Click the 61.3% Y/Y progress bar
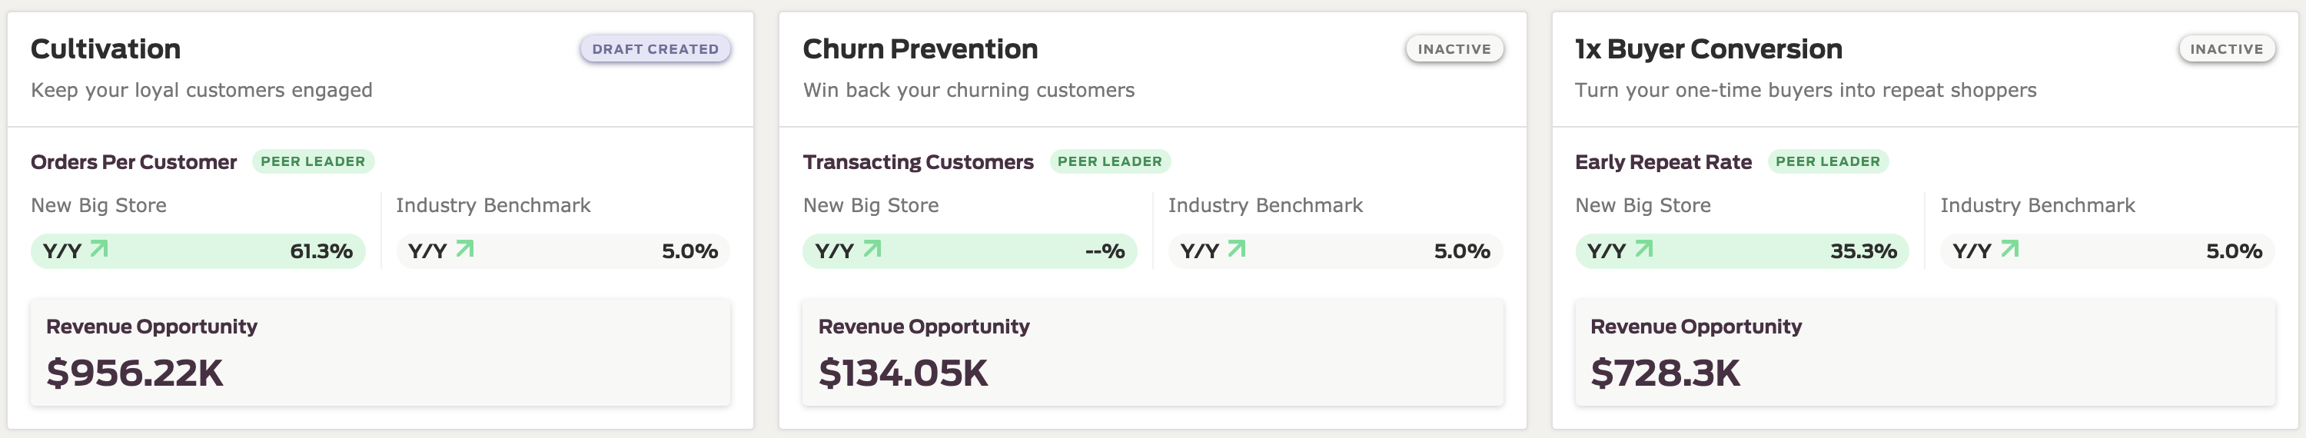 click(198, 251)
